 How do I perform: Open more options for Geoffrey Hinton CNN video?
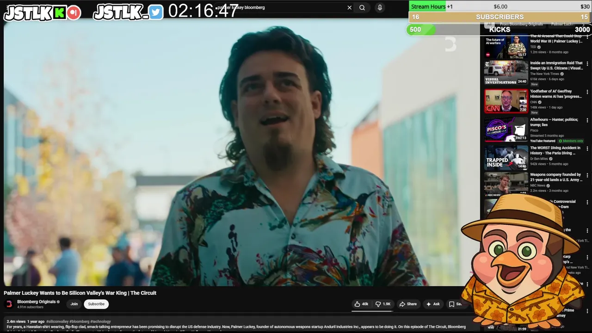point(587,92)
